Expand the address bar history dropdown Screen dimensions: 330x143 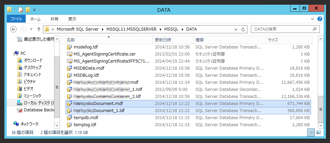click(x=236, y=30)
